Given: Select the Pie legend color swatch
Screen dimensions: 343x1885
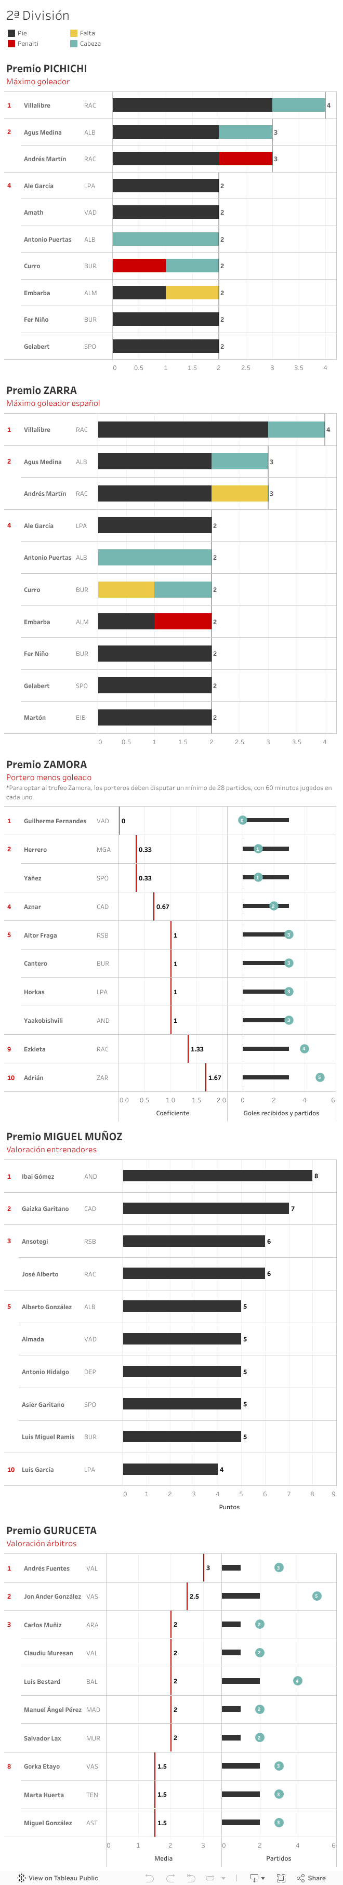Looking at the screenshot, I should (11, 33).
